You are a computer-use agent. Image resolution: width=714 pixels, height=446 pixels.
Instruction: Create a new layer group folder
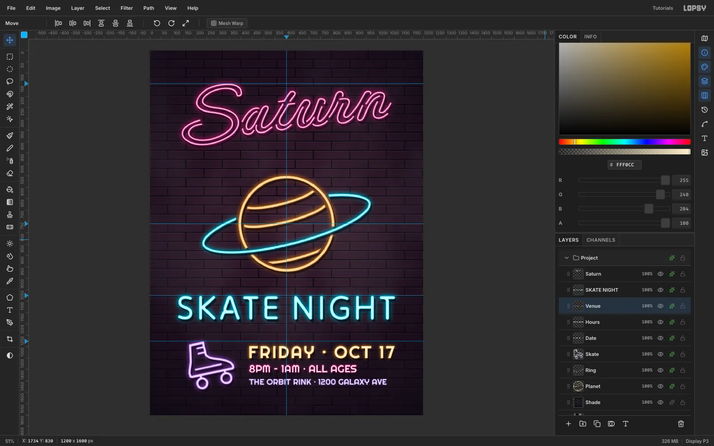click(583, 424)
